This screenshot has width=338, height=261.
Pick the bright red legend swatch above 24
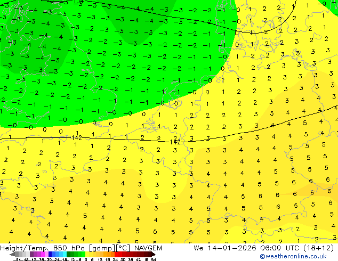pyautogui.click(x=116, y=254)
